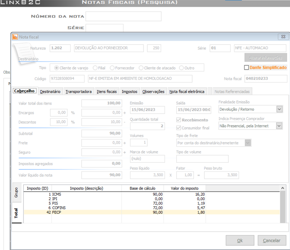Click the Emissão date field
290x250 pixels.
coord(147,110)
